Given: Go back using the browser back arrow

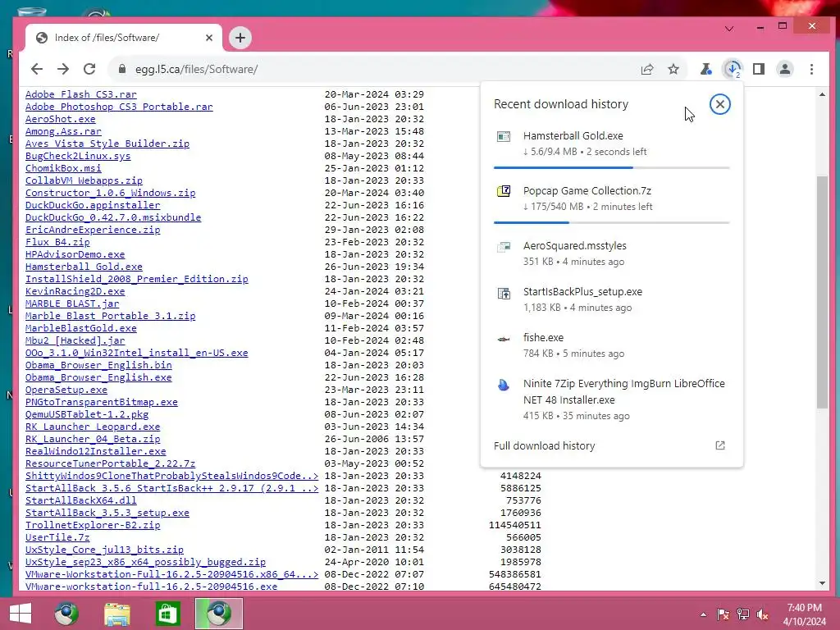Looking at the screenshot, I should click(x=36, y=69).
